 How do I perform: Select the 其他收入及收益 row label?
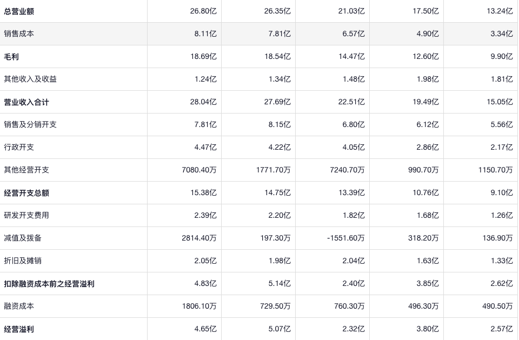click(x=30, y=79)
